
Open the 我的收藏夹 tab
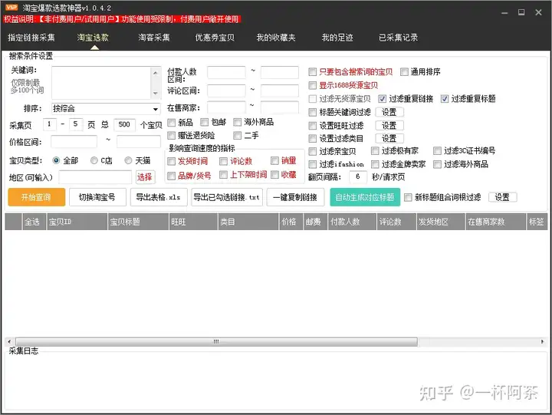click(x=276, y=38)
